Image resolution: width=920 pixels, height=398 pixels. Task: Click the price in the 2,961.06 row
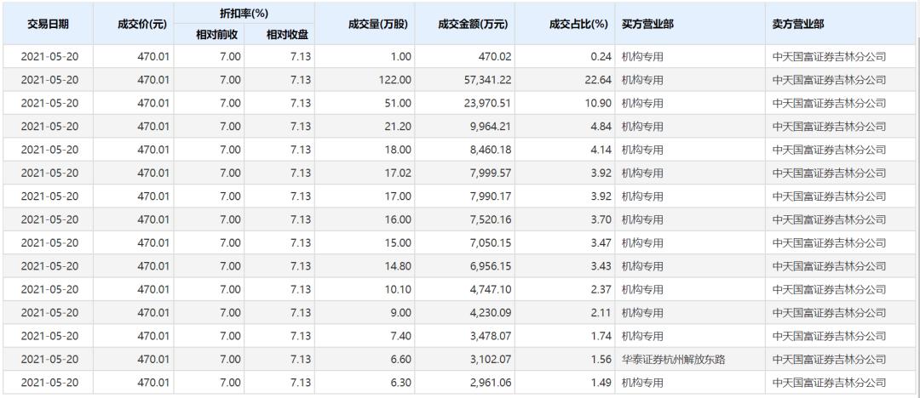click(x=153, y=383)
